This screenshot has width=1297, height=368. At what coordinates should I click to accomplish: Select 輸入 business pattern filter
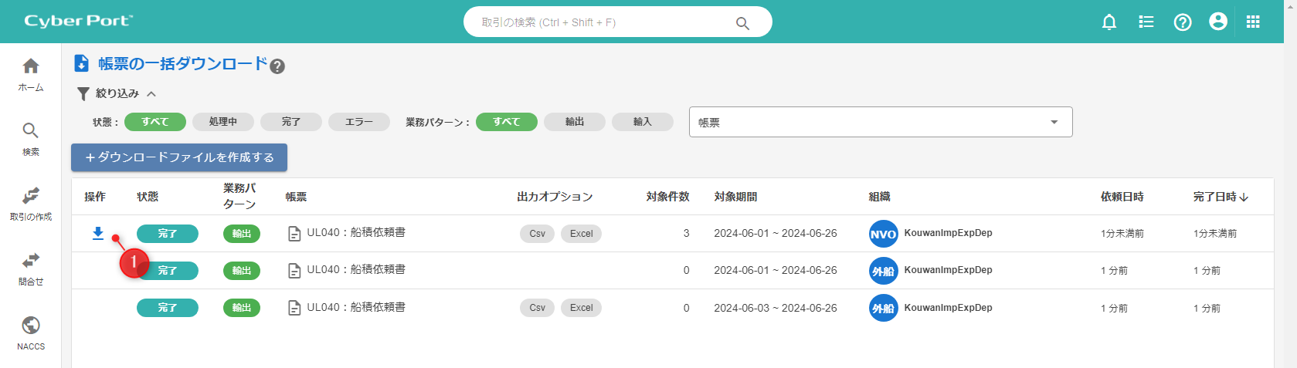pyautogui.click(x=642, y=122)
